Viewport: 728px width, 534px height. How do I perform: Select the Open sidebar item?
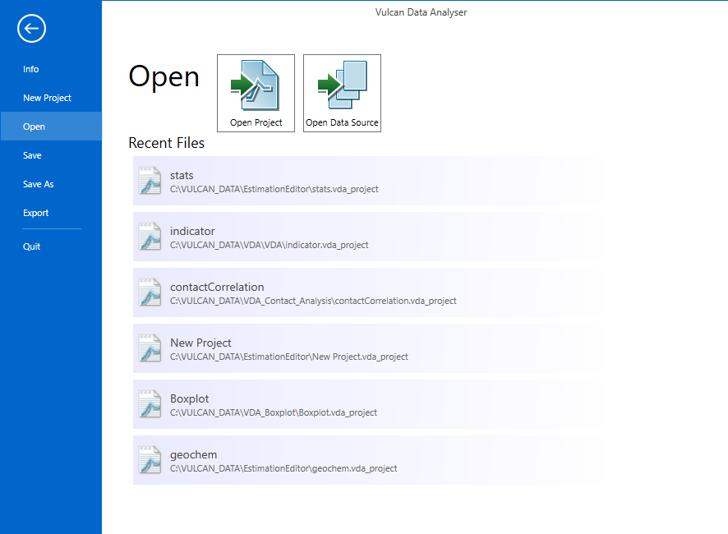[x=51, y=127]
